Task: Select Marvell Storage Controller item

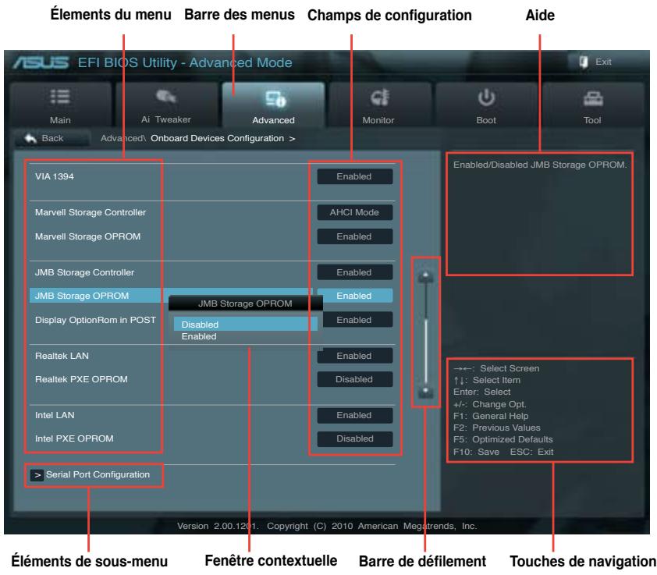Action: pos(91,212)
